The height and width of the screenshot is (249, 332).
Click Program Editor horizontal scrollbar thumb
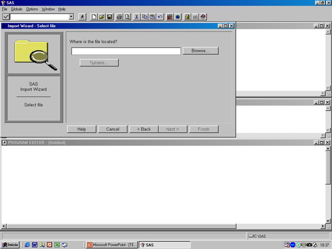(121, 226)
